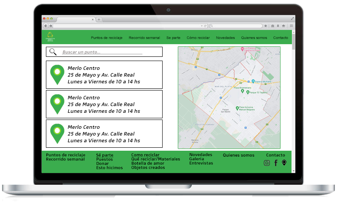Click the location pin icon in footer
Viewport: 337px width, 205px height.
click(284, 163)
